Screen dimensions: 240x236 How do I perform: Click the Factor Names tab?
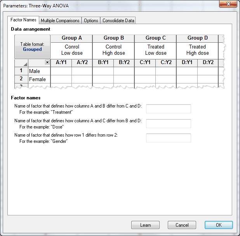24,20
